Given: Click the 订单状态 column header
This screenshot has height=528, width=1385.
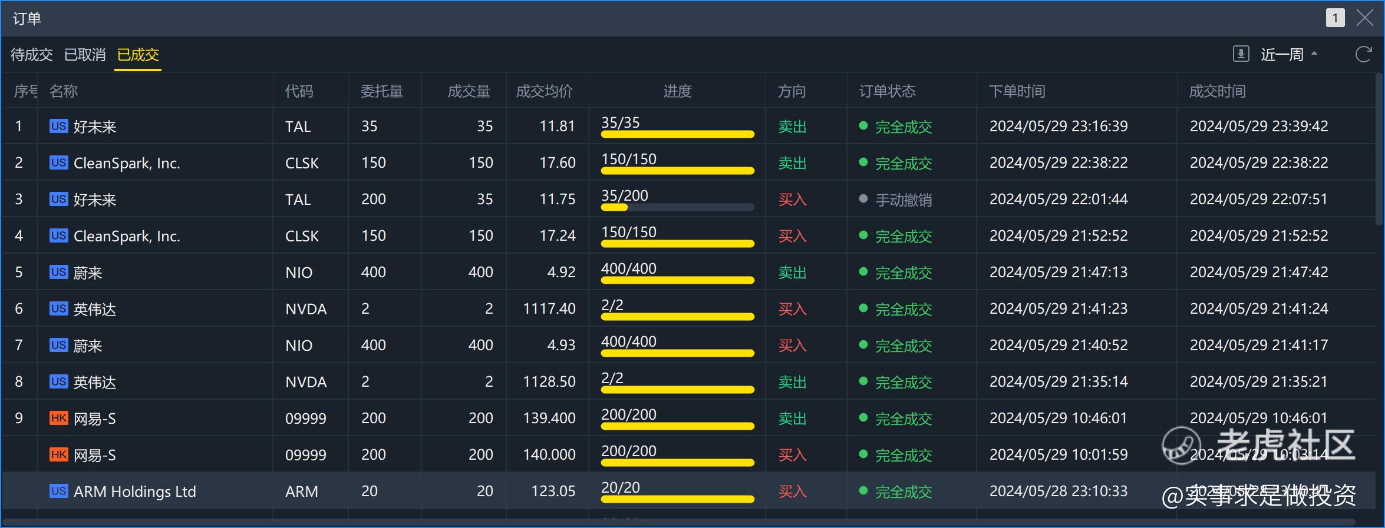Looking at the screenshot, I should click(x=888, y=91).
